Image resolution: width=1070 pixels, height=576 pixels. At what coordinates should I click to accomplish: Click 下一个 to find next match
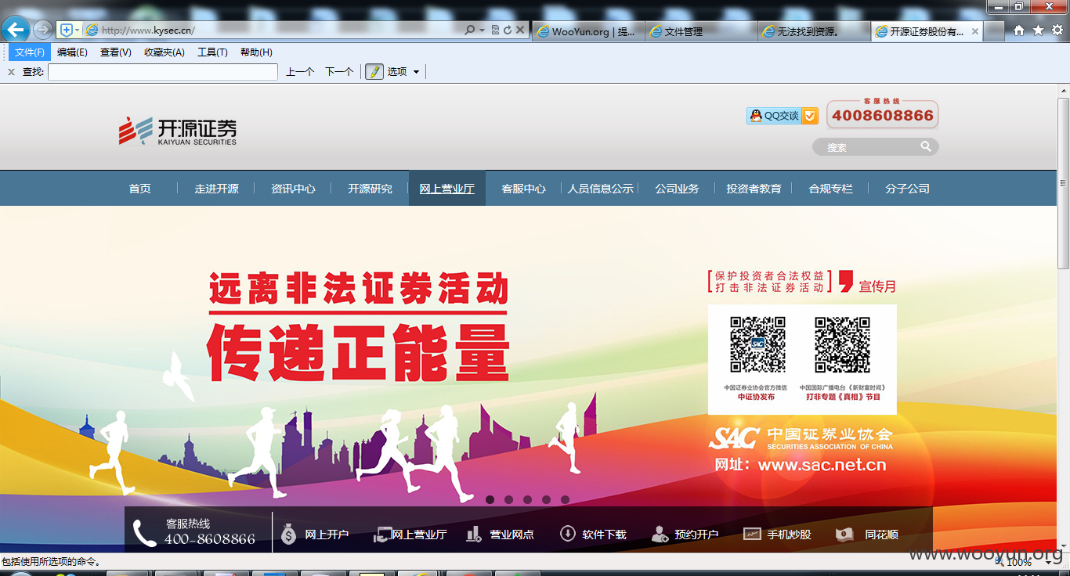[339, 71]
